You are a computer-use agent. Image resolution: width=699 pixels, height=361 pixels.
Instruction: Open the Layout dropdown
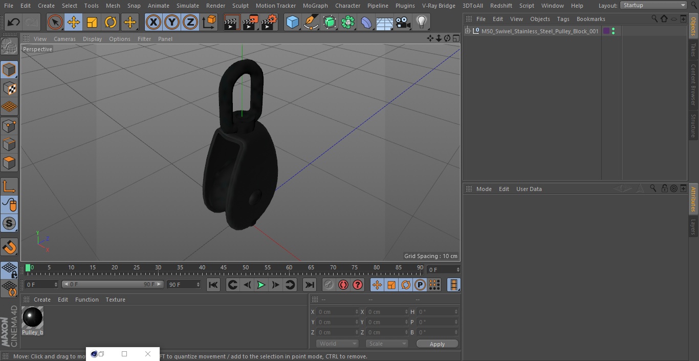(654, 5)
